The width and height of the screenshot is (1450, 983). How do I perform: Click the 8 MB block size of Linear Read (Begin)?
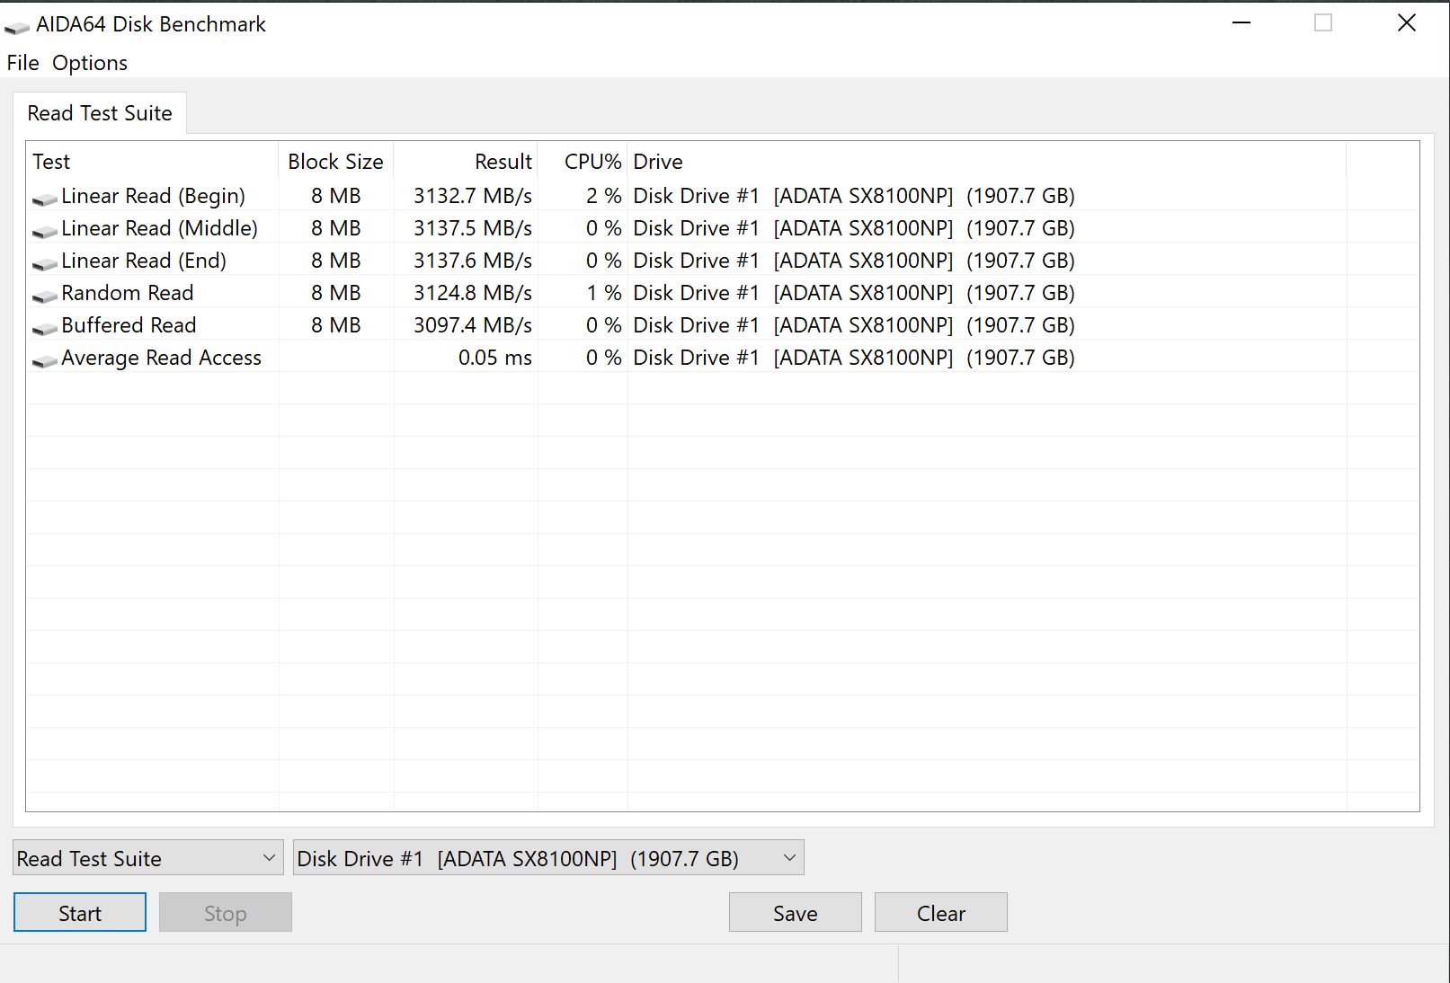tap(336, 196)
